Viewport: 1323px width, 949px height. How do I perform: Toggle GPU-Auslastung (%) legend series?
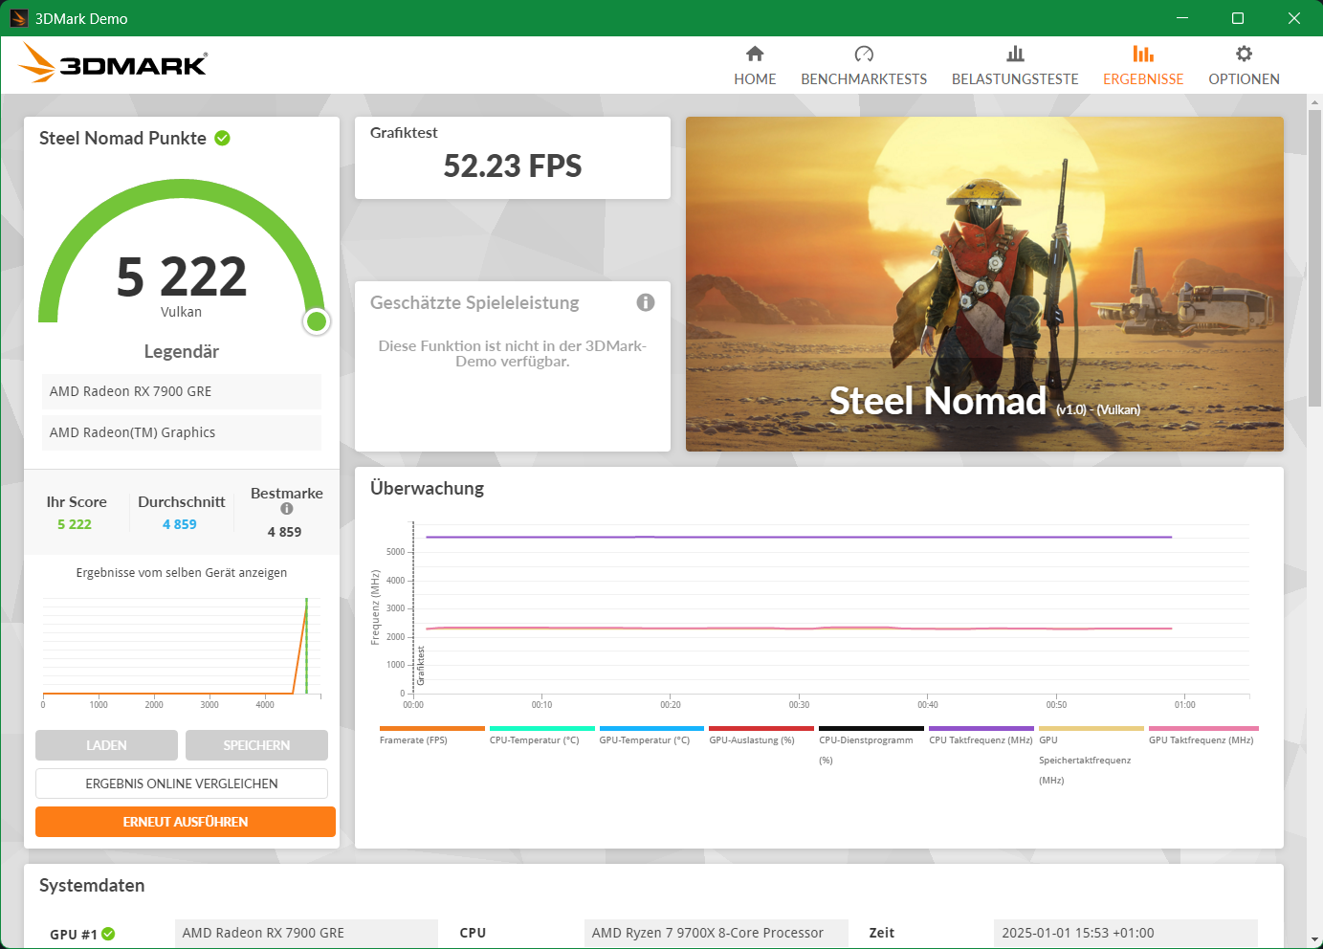(761, 736)
